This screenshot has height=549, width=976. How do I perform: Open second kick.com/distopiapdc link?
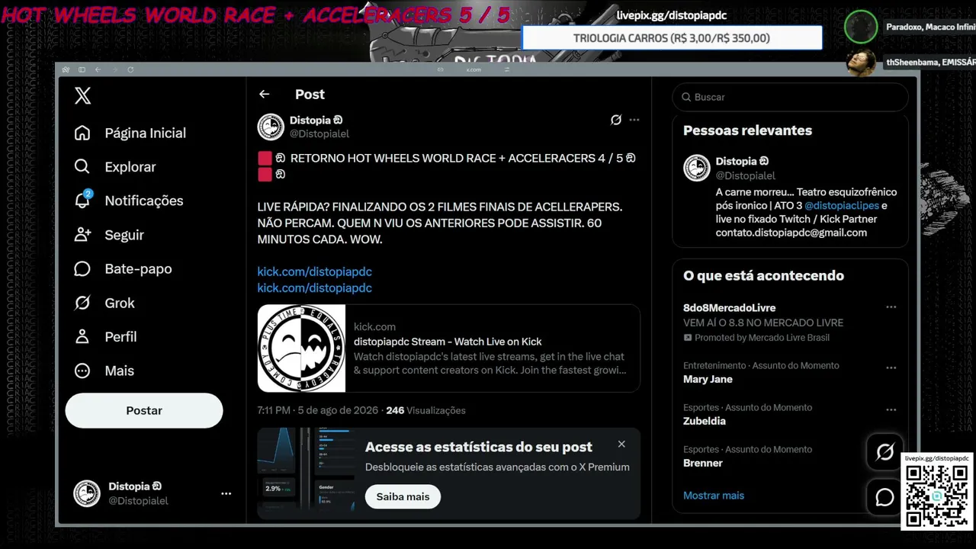coord(314,287)
